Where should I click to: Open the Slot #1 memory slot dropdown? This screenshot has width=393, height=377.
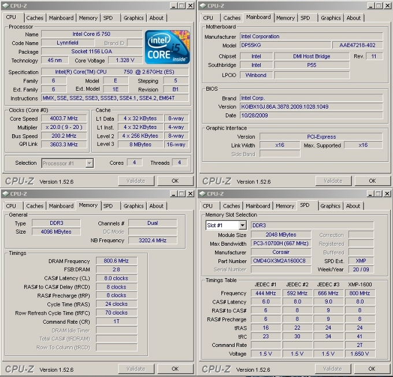click(x=242, y=225)
